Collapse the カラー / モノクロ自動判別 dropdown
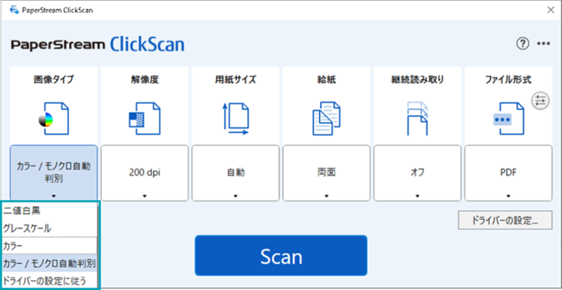The width and height of the screenshot is (562, 290). click(x=54, y=173)
